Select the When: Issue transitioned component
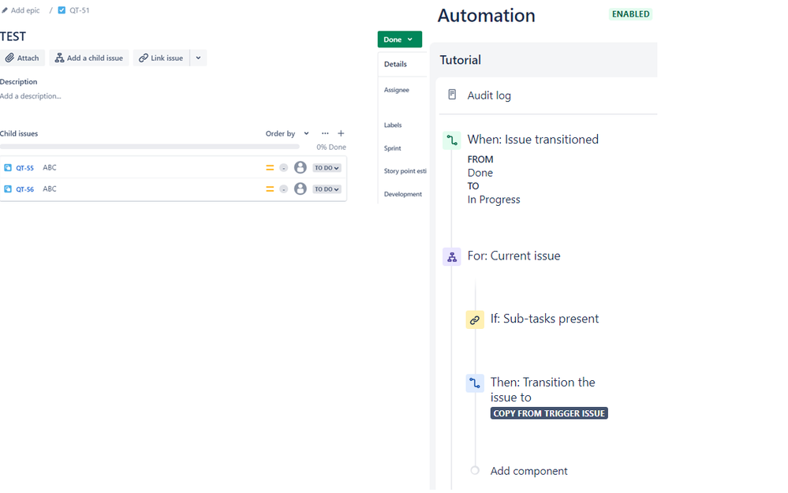 (x=532, y=140)
